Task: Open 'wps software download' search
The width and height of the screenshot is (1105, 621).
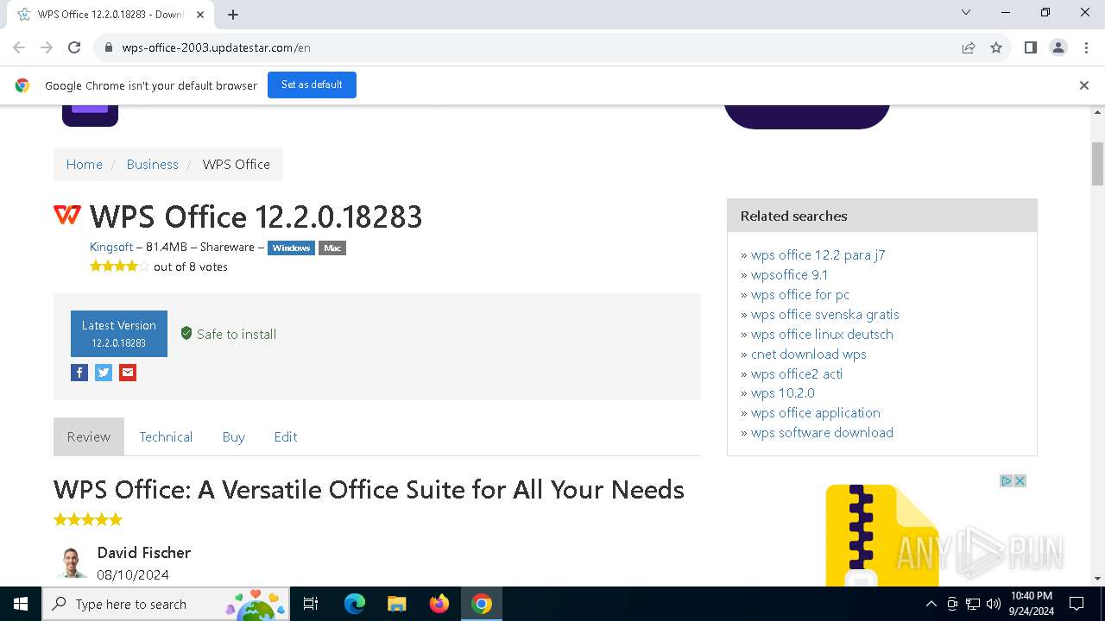Action: click(x=822, y=432)
